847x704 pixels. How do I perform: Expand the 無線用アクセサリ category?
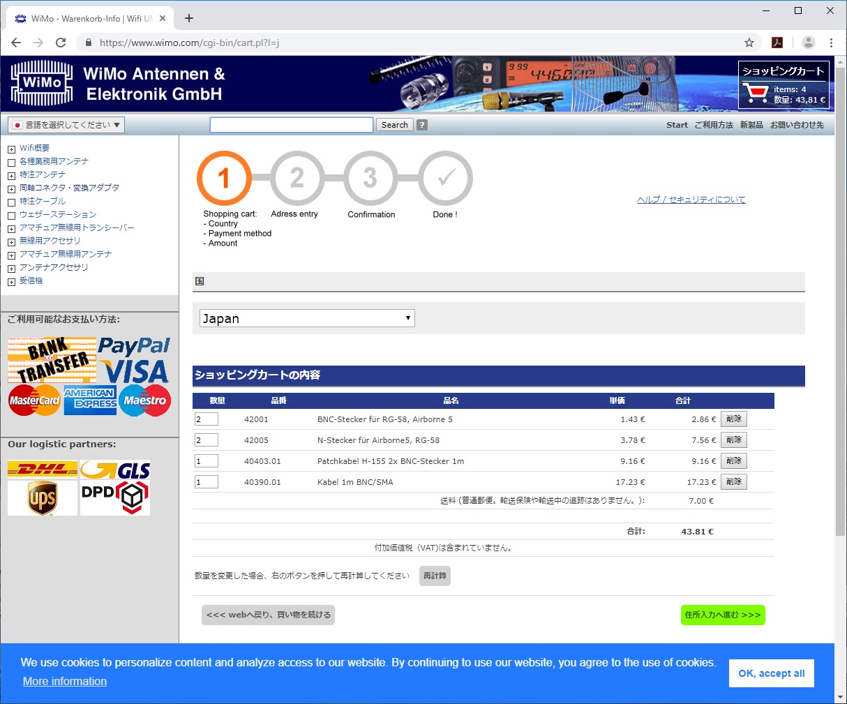coord(11,242)
